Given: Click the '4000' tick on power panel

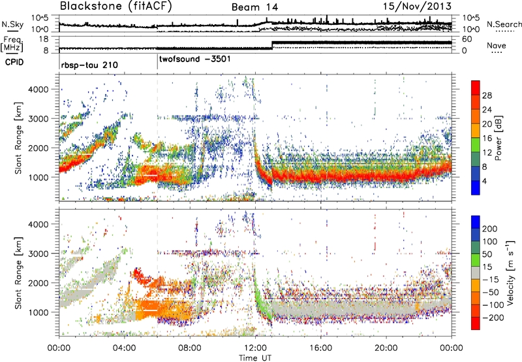Looking at the screenshot, I should (38, 90).
